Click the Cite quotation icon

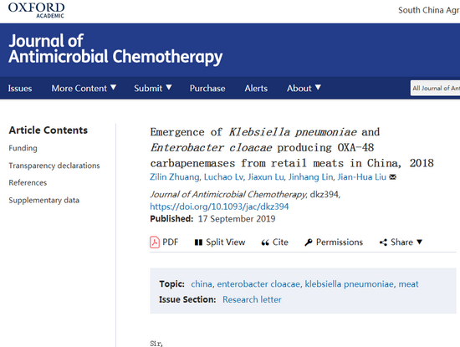coord(265,242)
